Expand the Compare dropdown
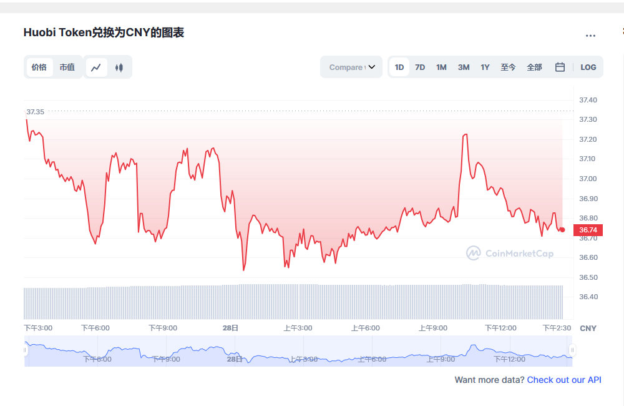 click(x=351, y=67)
